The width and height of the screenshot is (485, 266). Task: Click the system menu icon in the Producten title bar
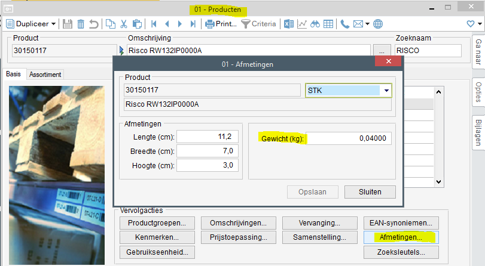tap(8, 9)
